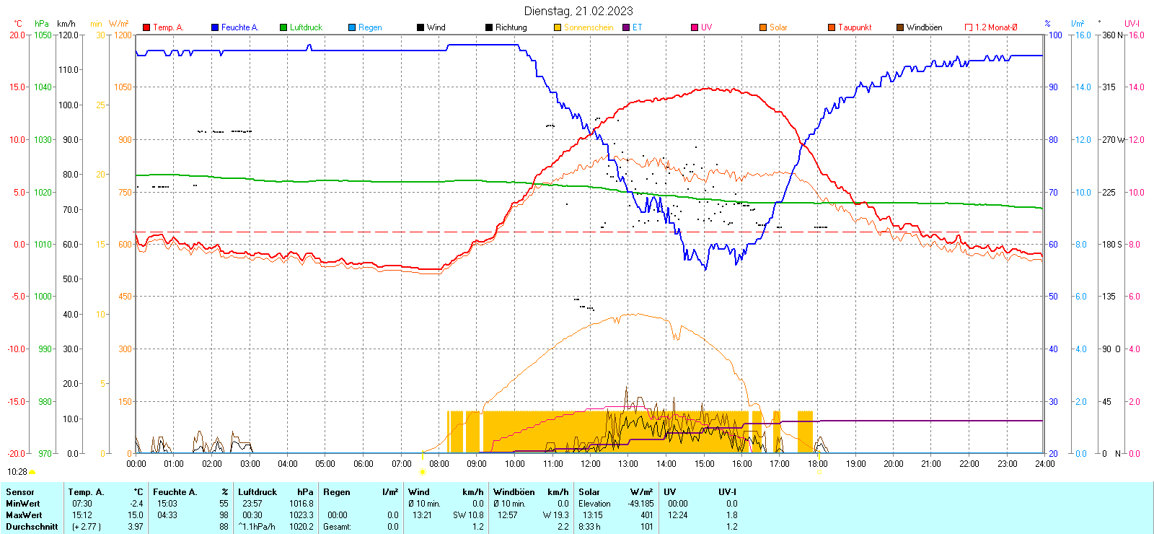Screen dimensions: 1154x534
Task: Click the Richtung legend label
Action: coord(511,27)
